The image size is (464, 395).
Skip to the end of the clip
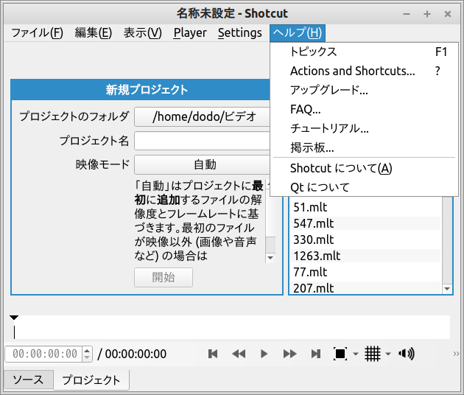(316, 354)
